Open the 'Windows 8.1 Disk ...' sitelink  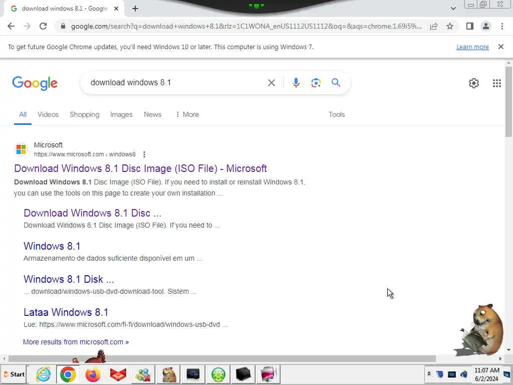(x=69, y=279)
